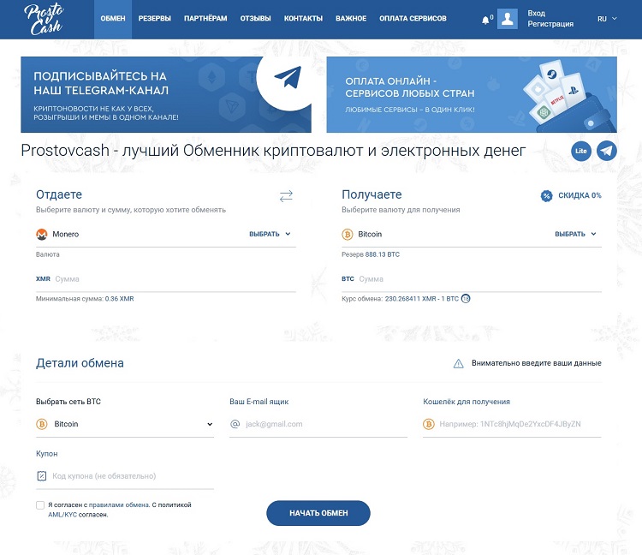Image resolution: width=642 pixels, height=555 pixels.
Task: Tick the exchange rules agreement checkbox
Action: (x=40, y=505)
